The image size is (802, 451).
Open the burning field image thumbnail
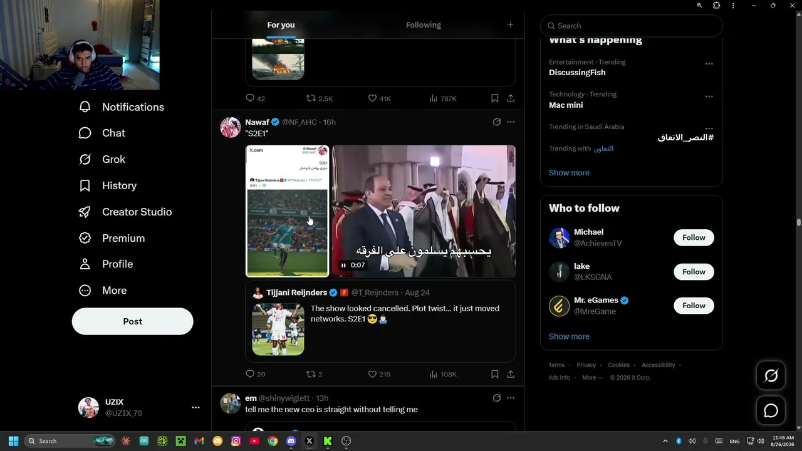pos(278,59)
